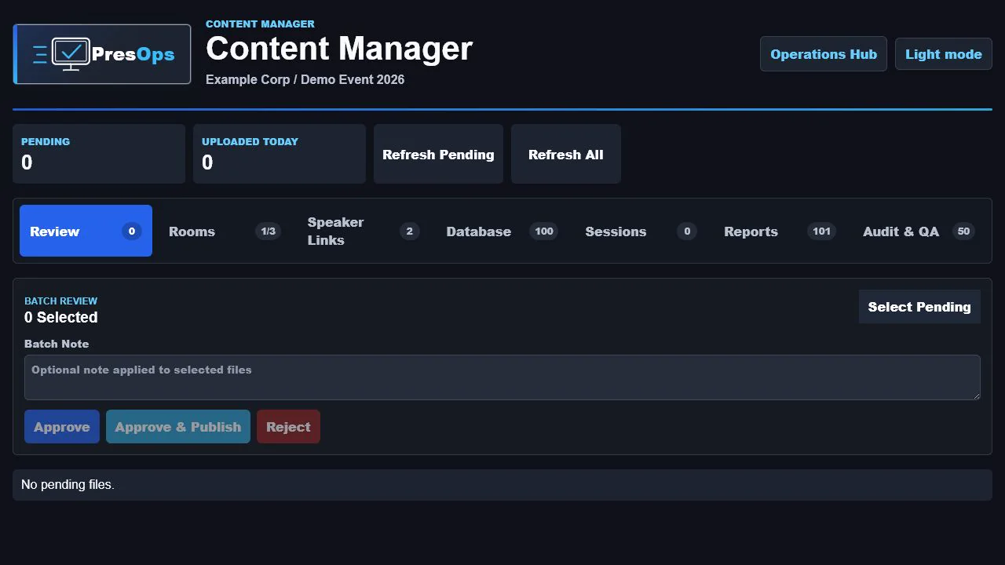1005x565 pixels.
Task: Click the 101 badge on Reports
Action: click(x=821, y=231)
